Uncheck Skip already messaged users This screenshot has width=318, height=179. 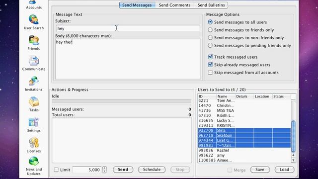point(210,65)
